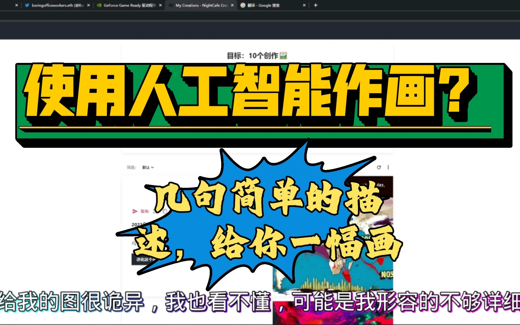The image size is (520, 325).
Task: Switch to the GeForce Game Ready tab
Action: (x=129, y=5)
